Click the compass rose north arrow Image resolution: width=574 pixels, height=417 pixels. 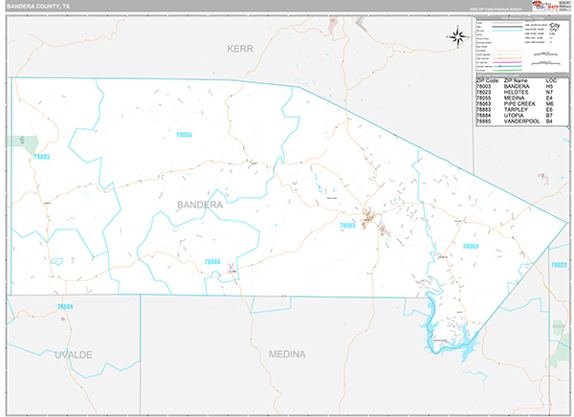(455, 37)
